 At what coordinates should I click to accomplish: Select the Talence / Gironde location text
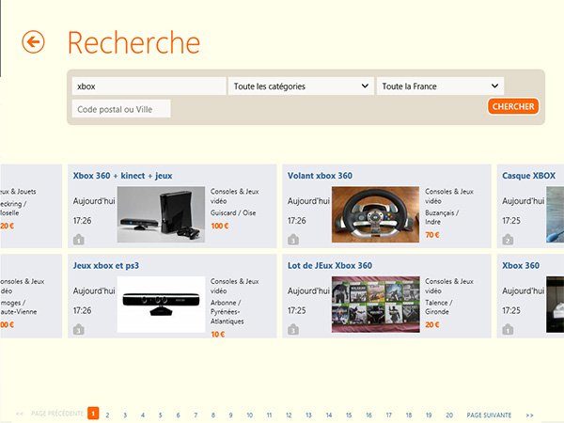438,307
